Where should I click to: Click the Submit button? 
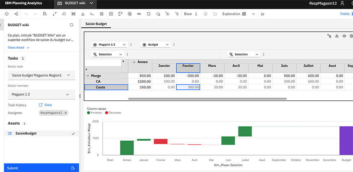pyautogui.click(x=42, y=168)
